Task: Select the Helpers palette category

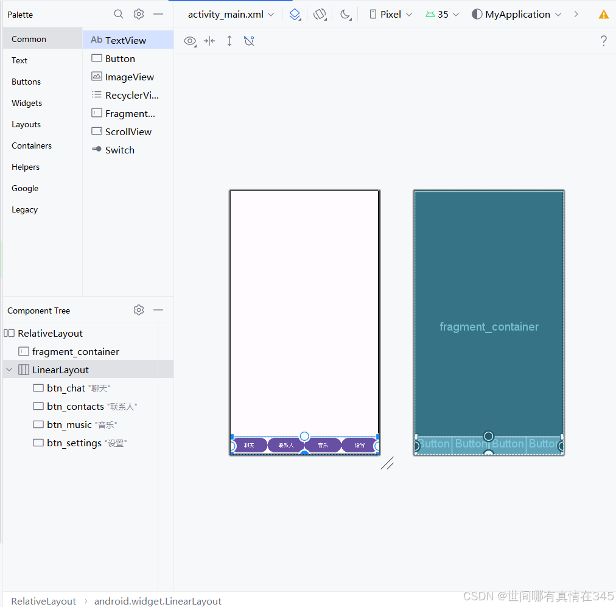Action: [x=43, y=167]
